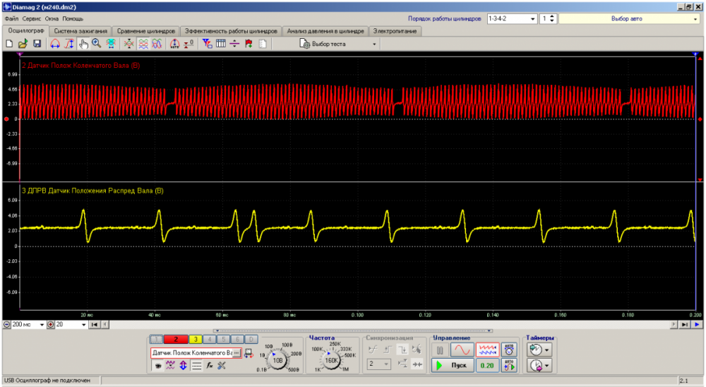Select the magnifier zoom tool

tap(96, 44)
